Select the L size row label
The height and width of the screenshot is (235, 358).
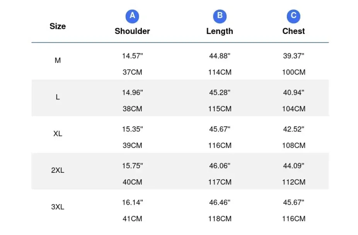pos(58,97)
